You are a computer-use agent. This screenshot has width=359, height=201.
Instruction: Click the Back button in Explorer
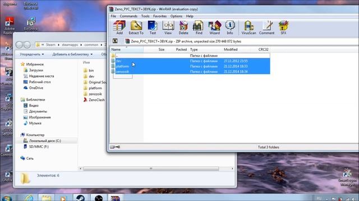(19, 45)
